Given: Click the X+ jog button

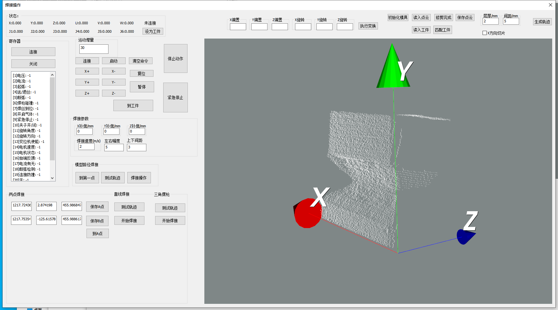Looking at the screenshot, I should [x=87, y=71].
